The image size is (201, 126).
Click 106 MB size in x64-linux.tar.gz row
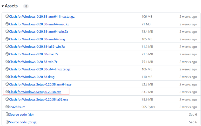(147, 69)
